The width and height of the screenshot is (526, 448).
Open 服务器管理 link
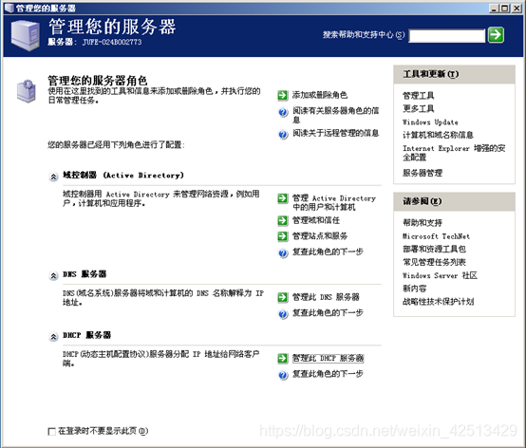[x=423, y=173]
